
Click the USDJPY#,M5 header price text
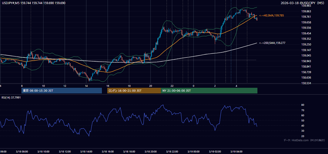click(34, 3)
